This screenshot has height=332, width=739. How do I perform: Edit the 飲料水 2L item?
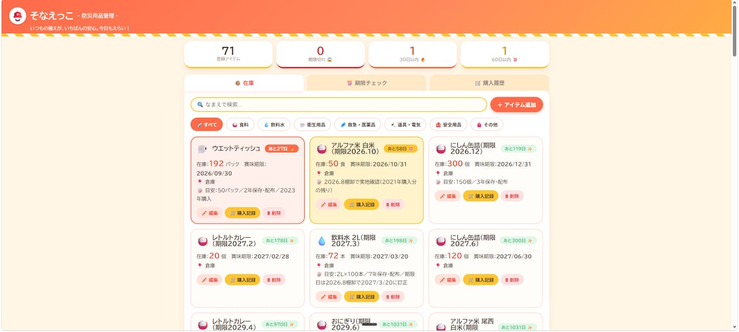click(x=328, y=297)
